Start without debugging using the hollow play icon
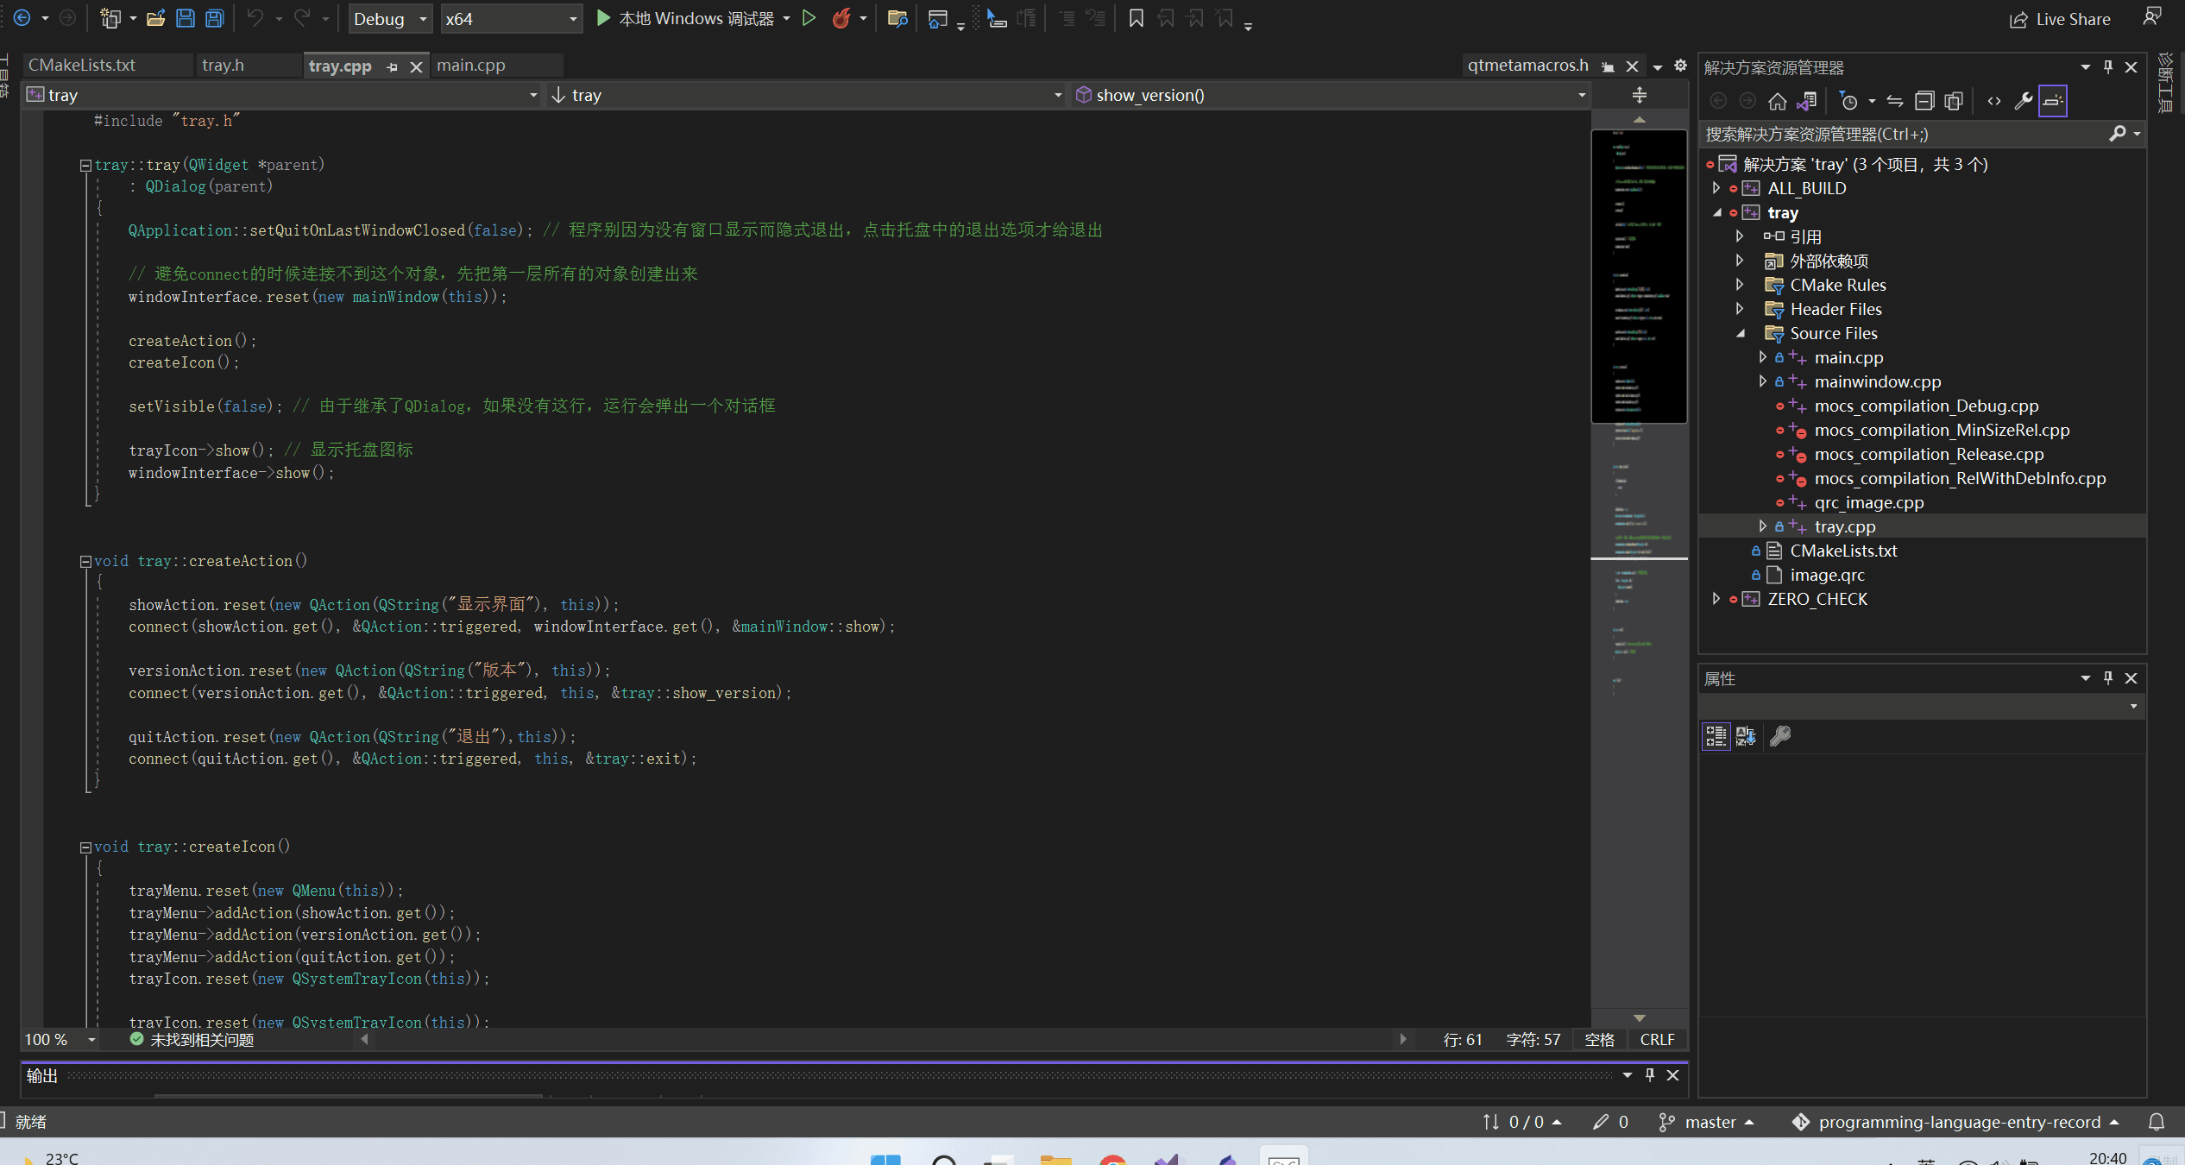The image size is (2185, 1165). coord(809,18)
